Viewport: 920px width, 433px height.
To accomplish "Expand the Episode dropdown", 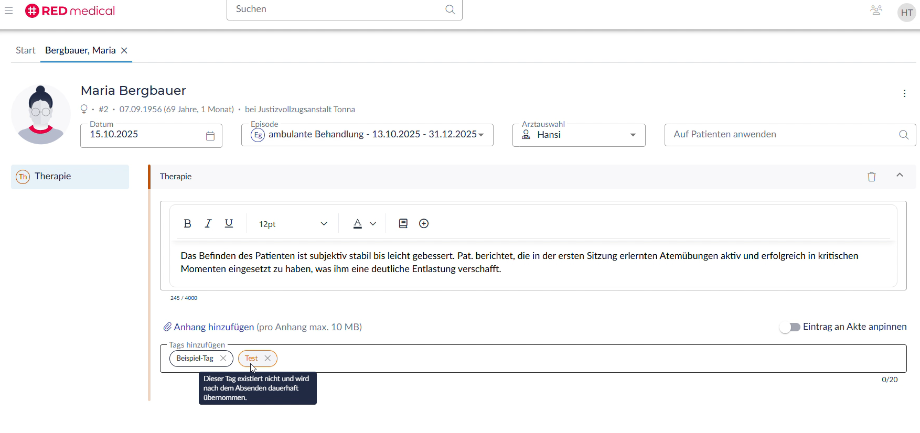I will (481, 135).
